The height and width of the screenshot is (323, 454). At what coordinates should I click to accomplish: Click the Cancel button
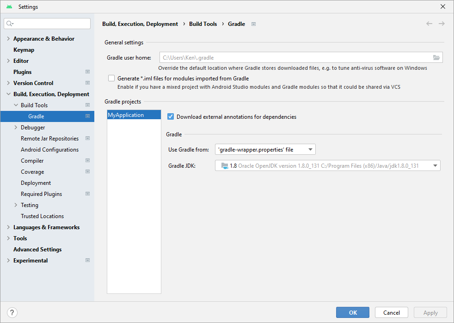tap(391, 312)
